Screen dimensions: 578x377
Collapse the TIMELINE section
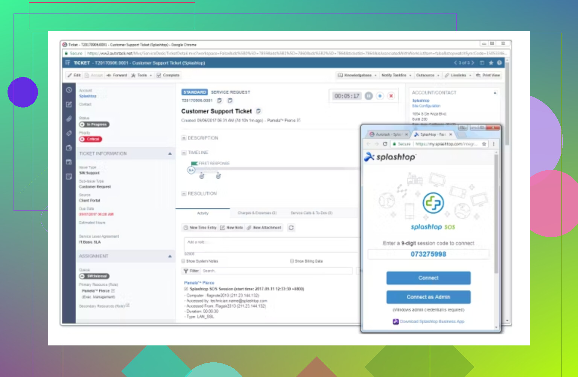coord(184,153)
